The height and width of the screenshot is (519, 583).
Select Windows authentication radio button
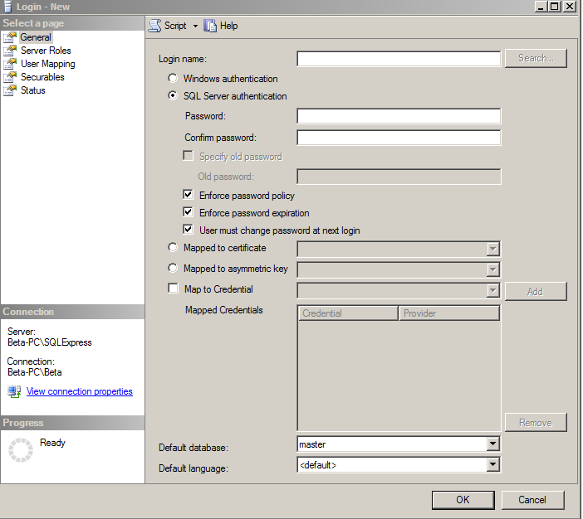tap(173, 78)
